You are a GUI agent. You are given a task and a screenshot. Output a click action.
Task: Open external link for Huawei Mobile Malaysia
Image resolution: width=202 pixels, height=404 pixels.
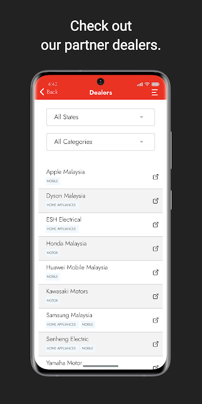(156, 272)
